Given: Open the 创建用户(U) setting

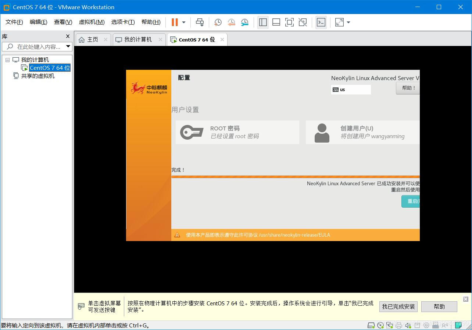Looking at the screenshot, I should 362,132.
